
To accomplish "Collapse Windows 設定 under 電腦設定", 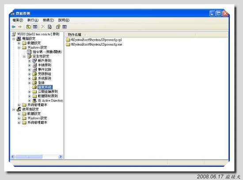I will pyautogui.click(x=19, y=47).
